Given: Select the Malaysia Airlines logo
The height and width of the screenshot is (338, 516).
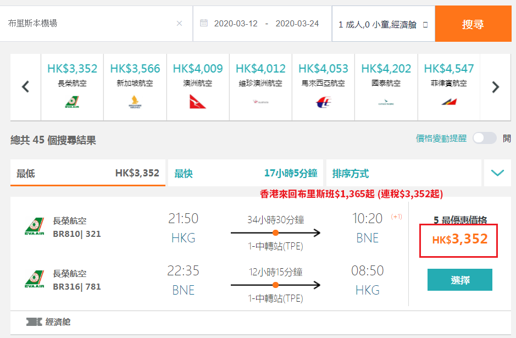Looking at the screenshot, I should (x=324, y=102).
